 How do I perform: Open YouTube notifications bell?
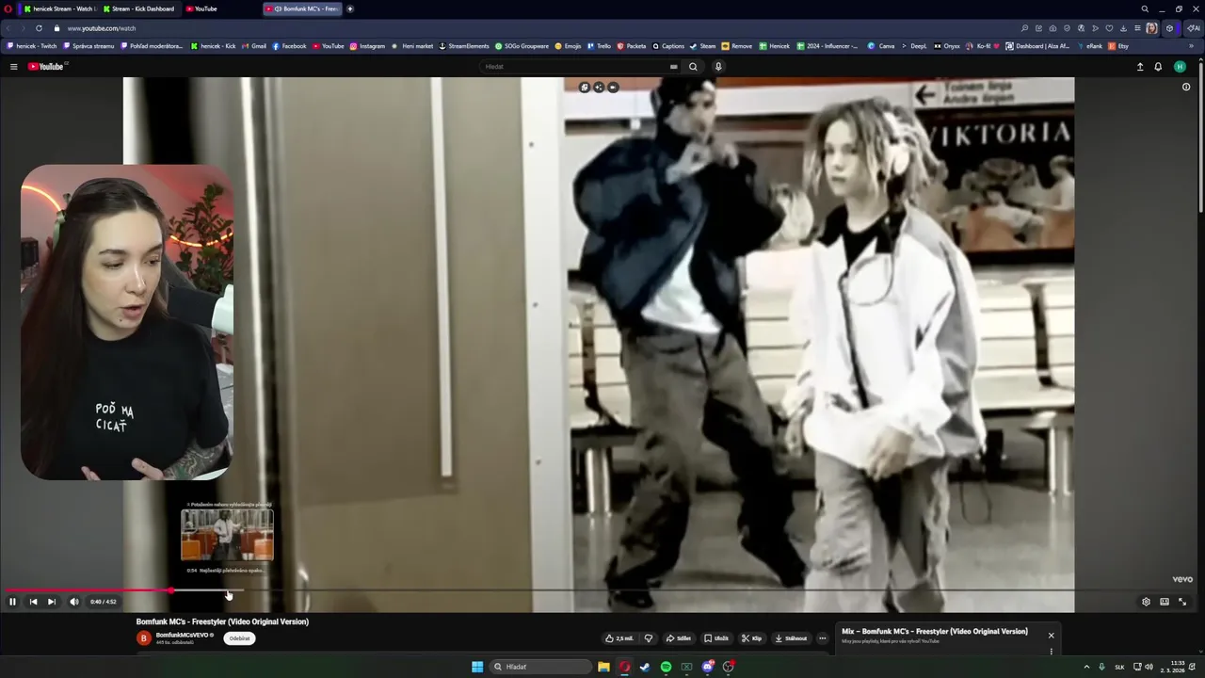[x=1158, y=67]
